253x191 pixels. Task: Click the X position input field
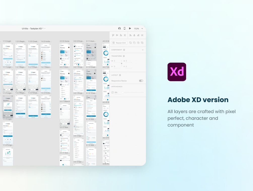pyautogui.click(x=129, y=61)
